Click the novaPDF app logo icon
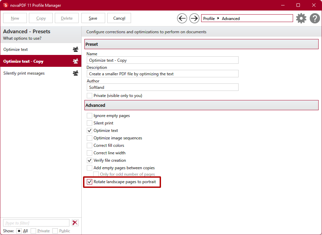 tap(5, 5)
